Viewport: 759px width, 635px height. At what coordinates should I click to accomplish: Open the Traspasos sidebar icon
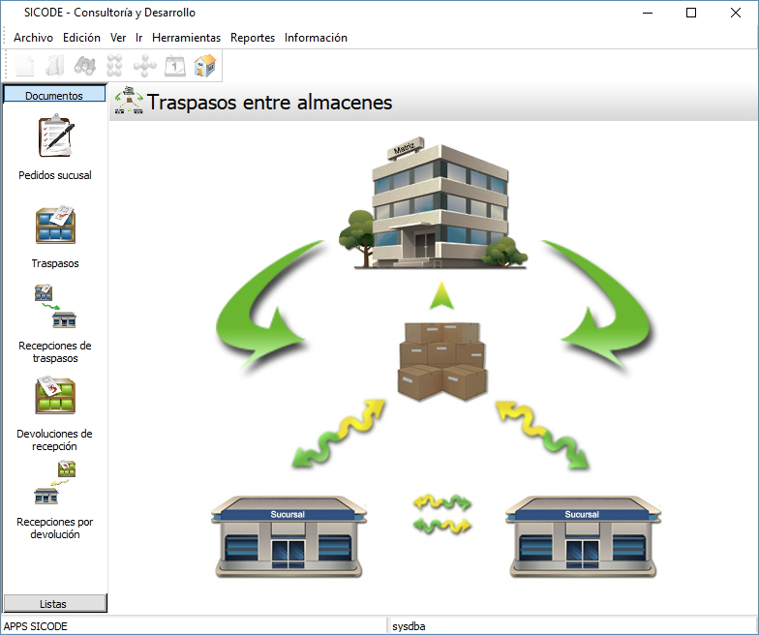click(55, 226)
